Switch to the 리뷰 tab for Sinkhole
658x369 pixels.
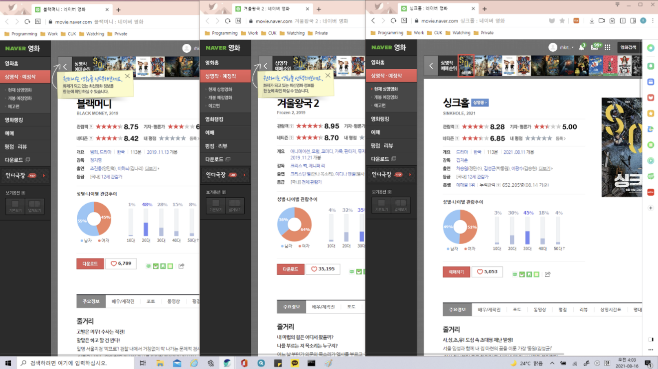click(x=584, y=309)
